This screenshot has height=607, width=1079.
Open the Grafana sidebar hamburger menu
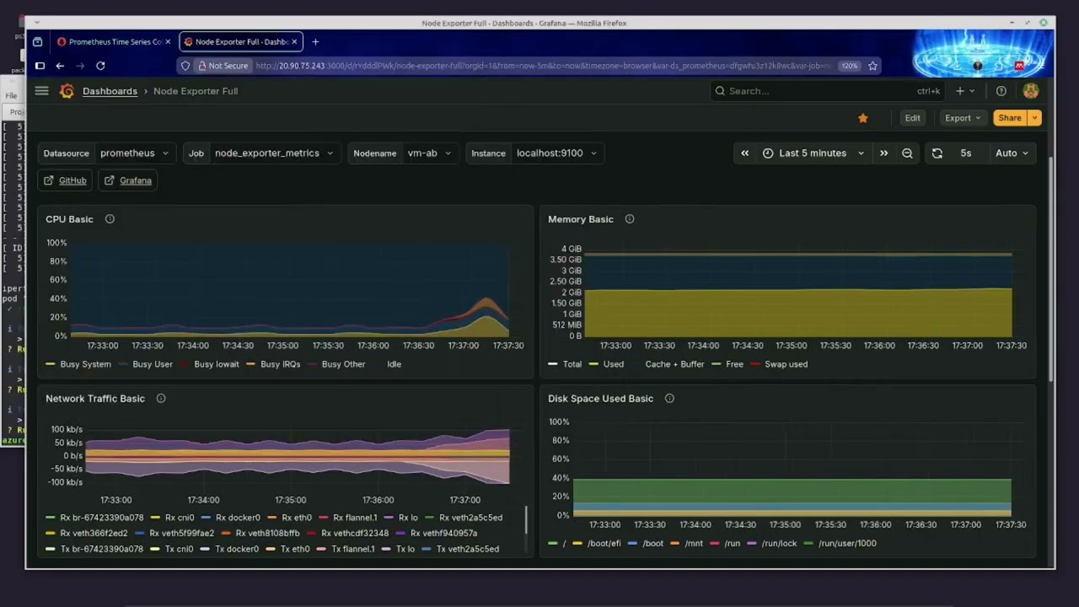[x=41, y=91]
